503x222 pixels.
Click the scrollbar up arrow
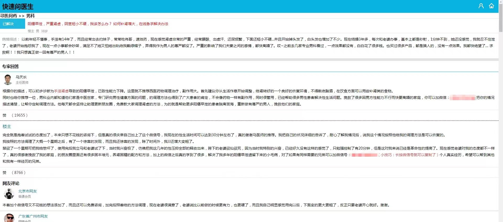501,2
